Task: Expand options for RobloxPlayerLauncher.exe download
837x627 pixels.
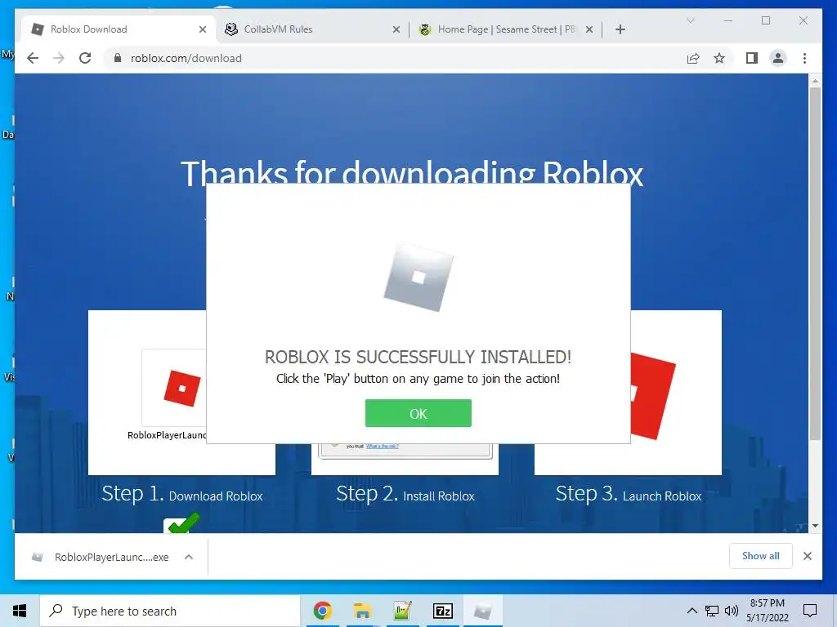Action: pos(189,557)
